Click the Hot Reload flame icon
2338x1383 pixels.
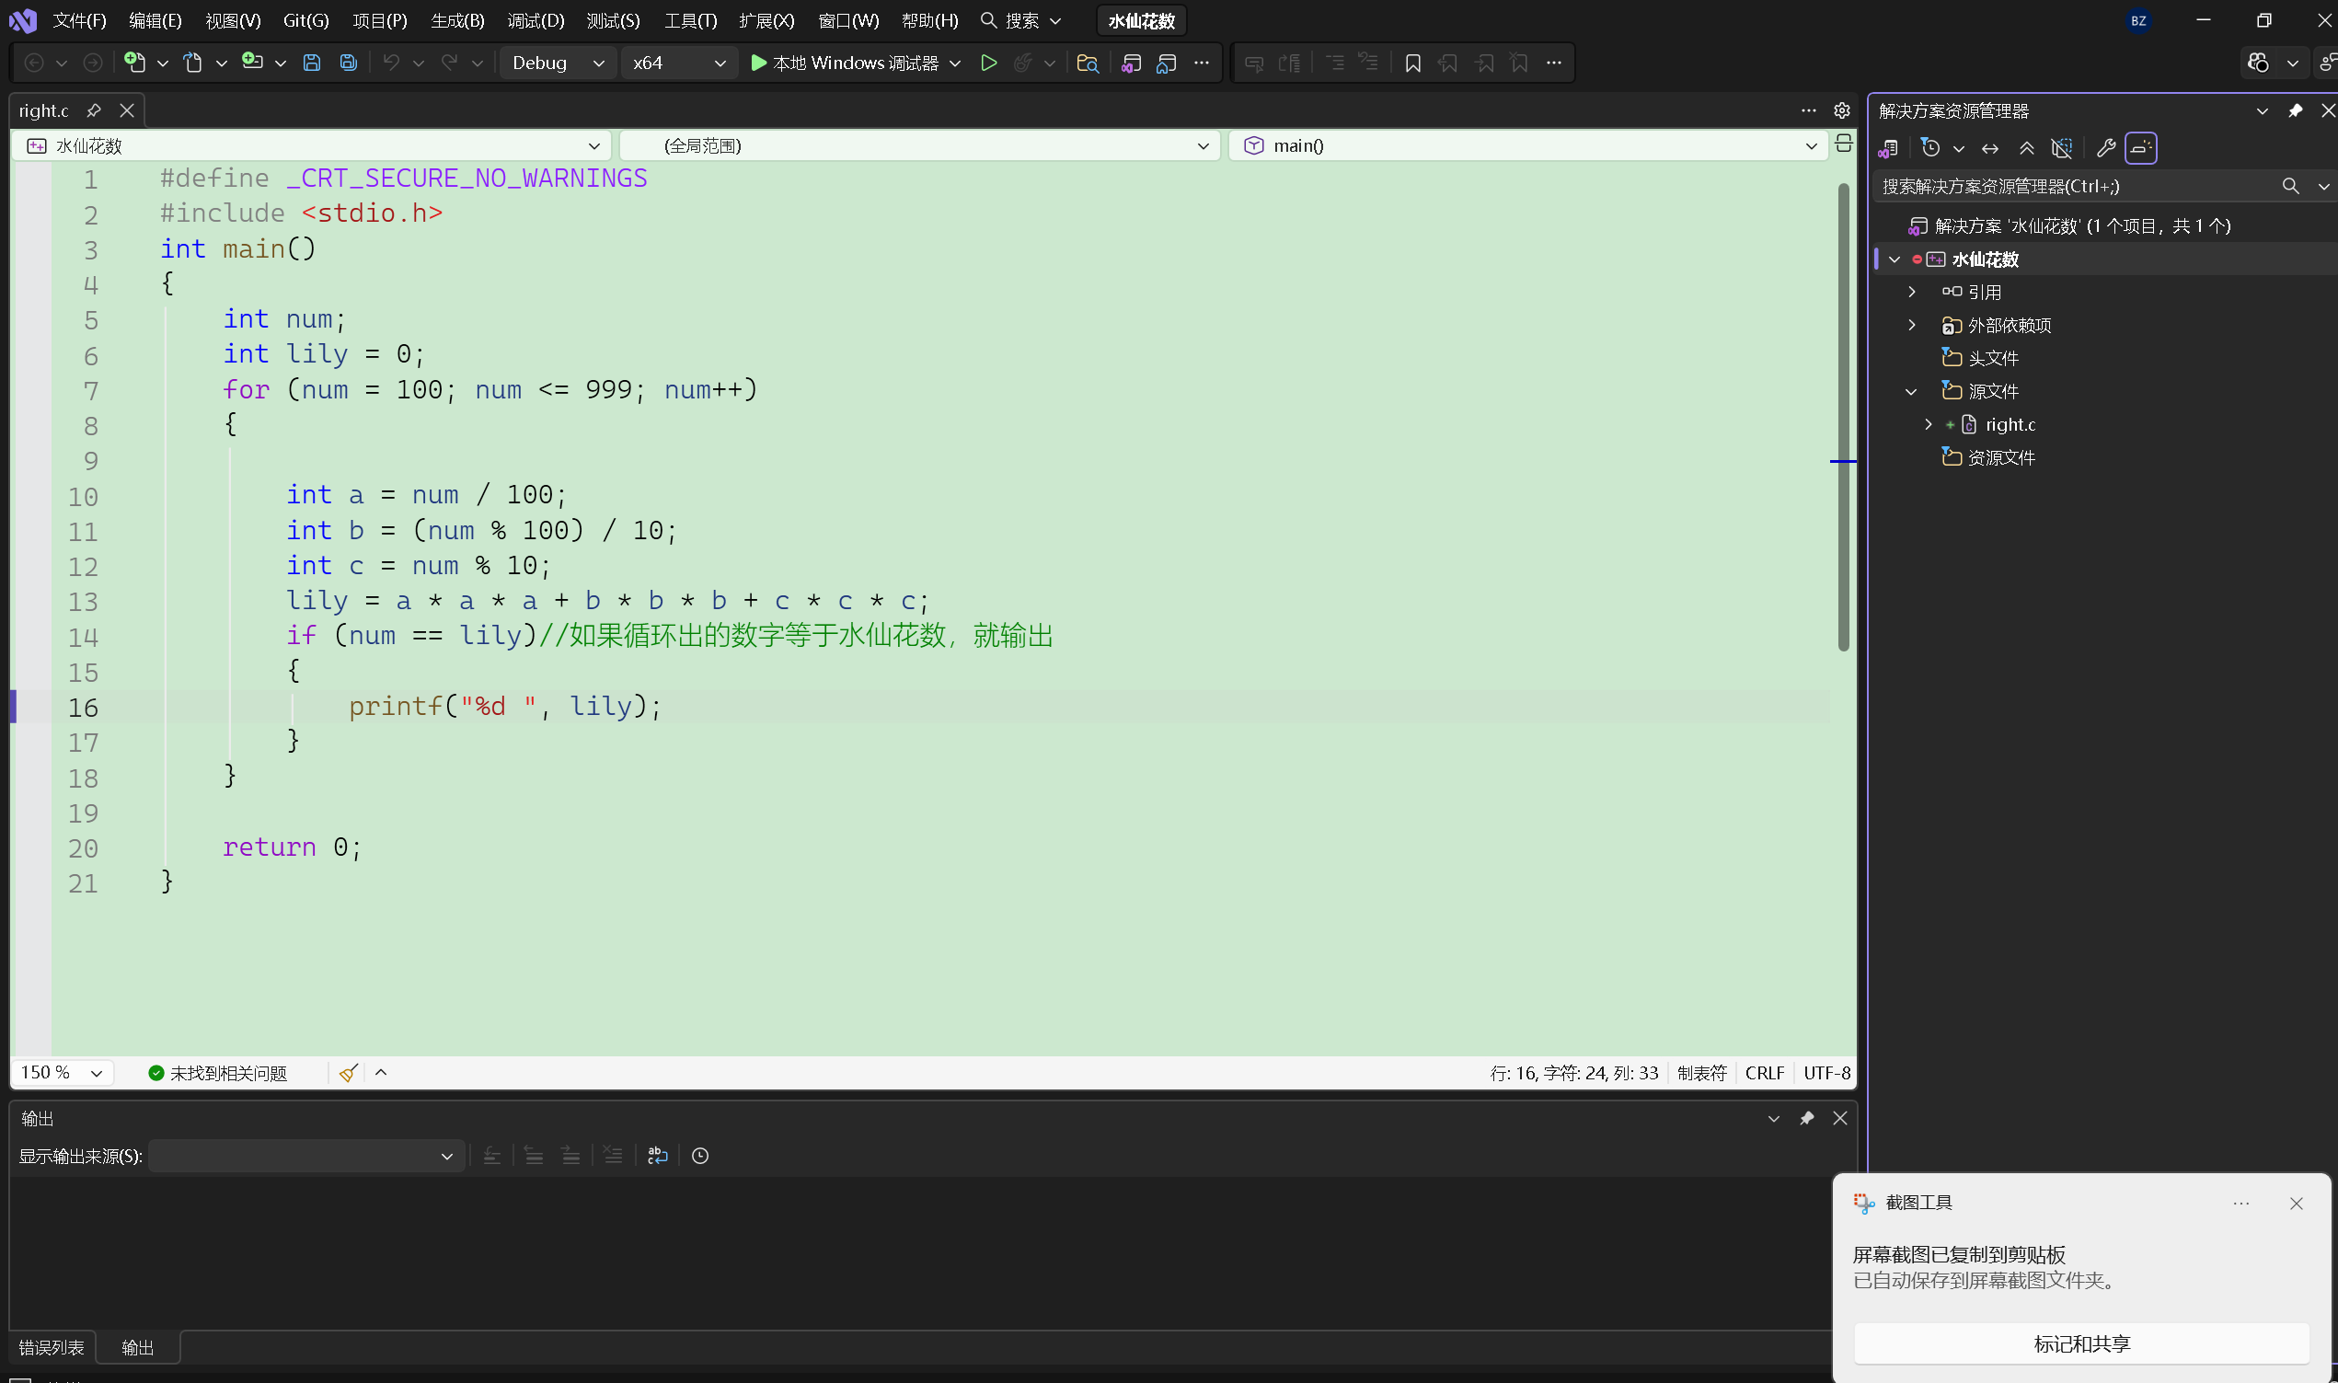point(1023,63)
